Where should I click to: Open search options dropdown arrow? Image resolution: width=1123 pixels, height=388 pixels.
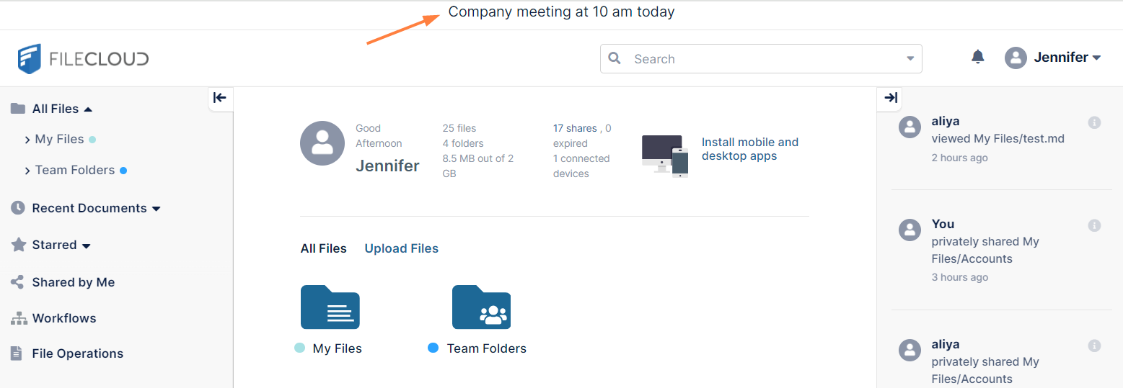coord(910,59)
